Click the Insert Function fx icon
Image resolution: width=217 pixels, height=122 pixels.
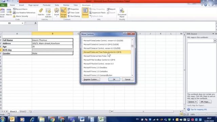pyautogui.click(x=35, y=23)
